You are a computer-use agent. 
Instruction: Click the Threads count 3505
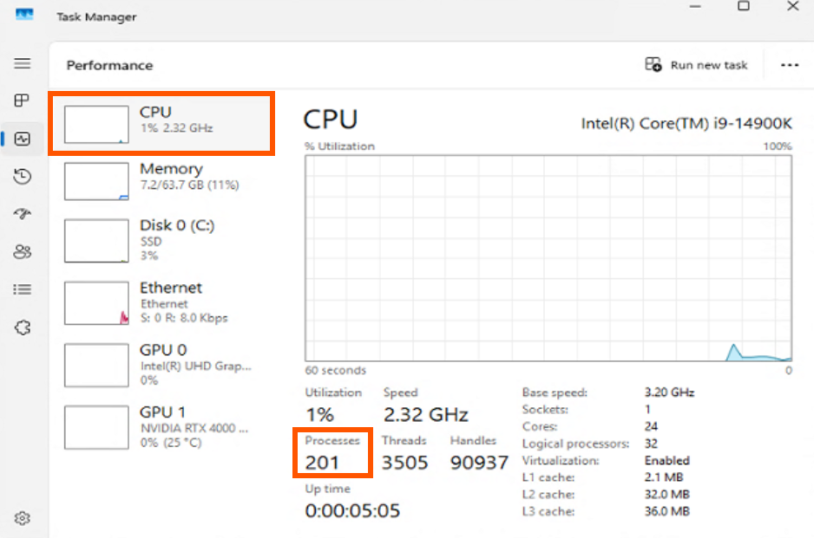click(405, 463)
